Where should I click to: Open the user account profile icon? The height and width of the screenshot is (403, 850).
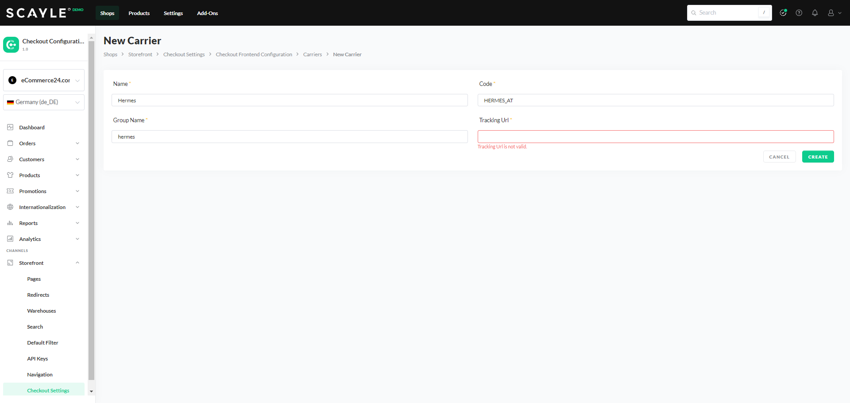(x=831, y=13)
